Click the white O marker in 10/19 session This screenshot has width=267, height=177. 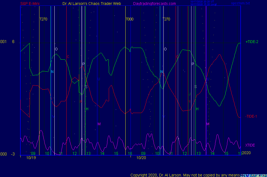click(56, 49)
